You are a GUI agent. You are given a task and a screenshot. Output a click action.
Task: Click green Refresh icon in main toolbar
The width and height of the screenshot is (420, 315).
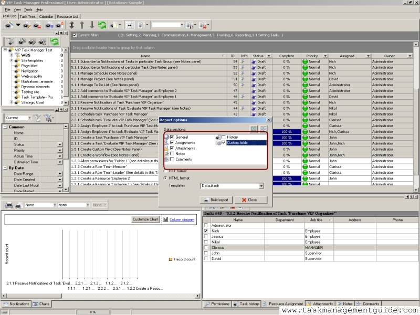point(102,25)
